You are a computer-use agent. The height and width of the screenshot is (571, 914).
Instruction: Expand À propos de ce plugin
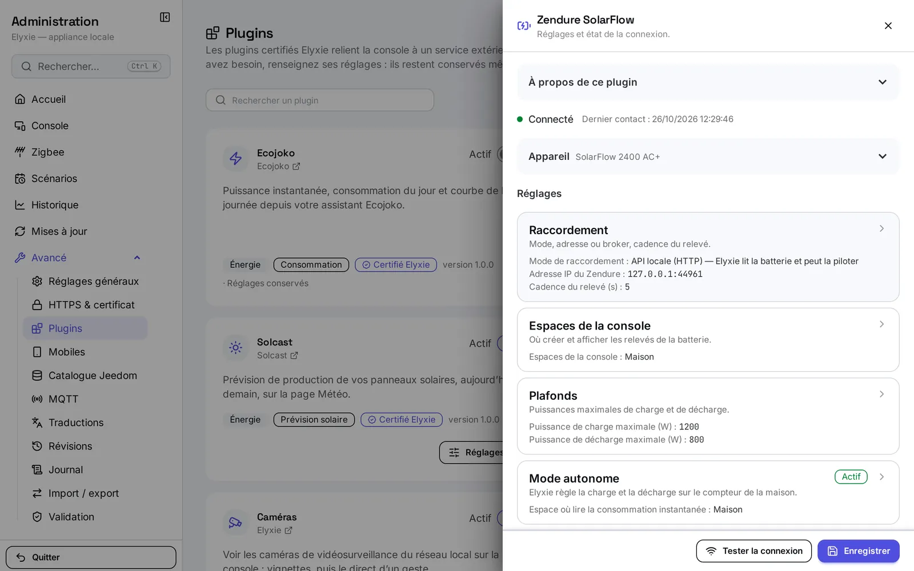coord(708,82)
